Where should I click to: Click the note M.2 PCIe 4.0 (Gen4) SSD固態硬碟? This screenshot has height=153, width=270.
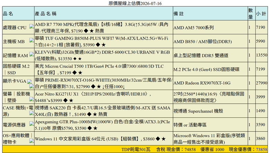click(x=206, y=69)
